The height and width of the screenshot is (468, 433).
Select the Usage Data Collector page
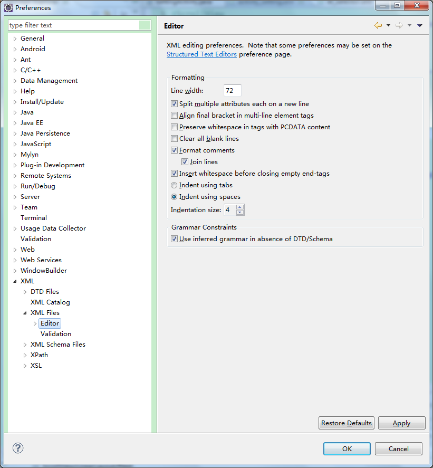[53, 228]
